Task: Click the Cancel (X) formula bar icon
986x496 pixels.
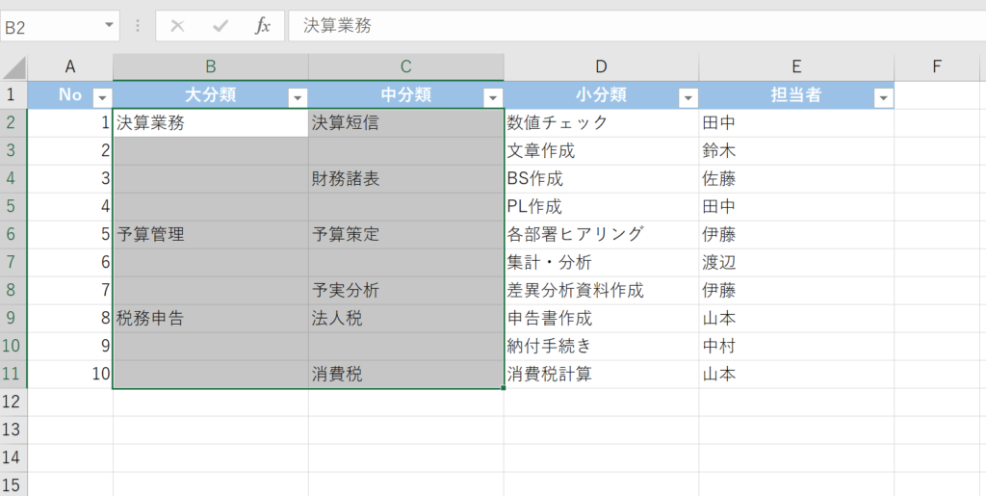Action: [177, 26]
